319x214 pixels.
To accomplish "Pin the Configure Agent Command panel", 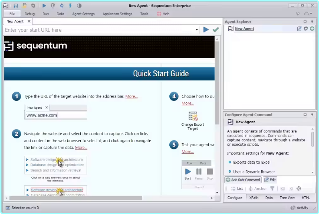I will click(x=312, y=115).
